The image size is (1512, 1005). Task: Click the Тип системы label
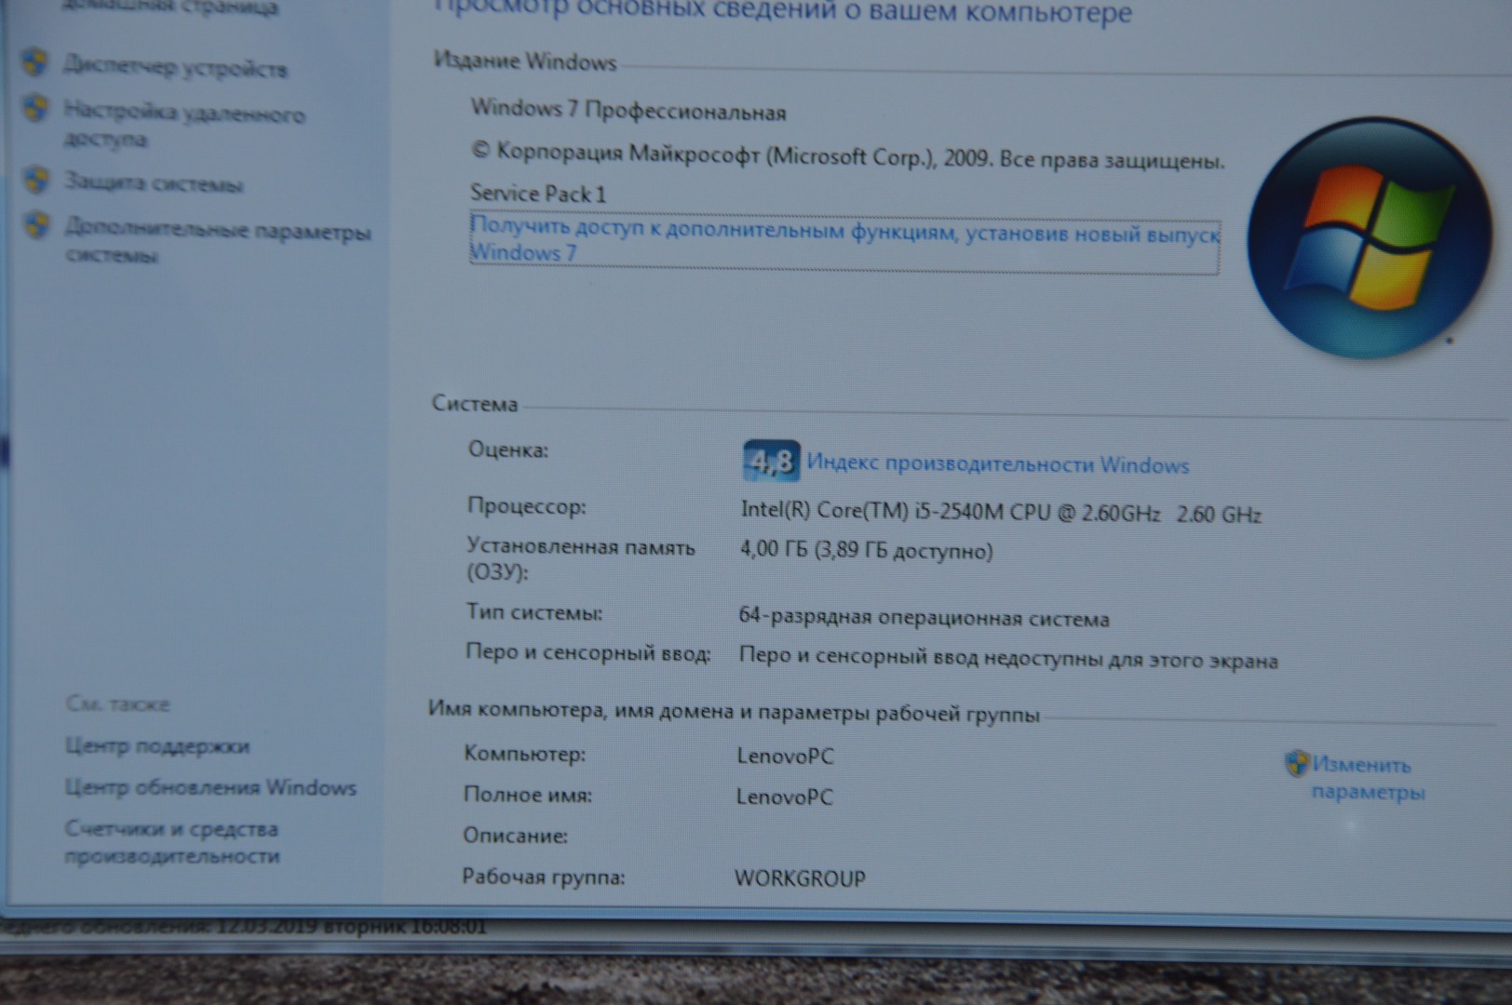click(534, 612)
